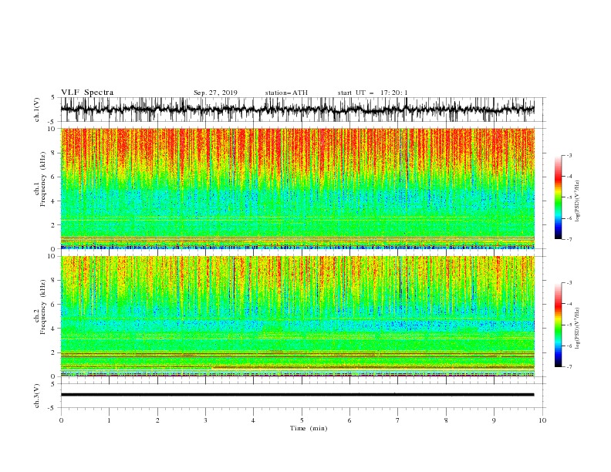Click the ch.1 voltage waveform trace
Image resolution: width=611 pixels, height=472 pixels.
point(297,110)
